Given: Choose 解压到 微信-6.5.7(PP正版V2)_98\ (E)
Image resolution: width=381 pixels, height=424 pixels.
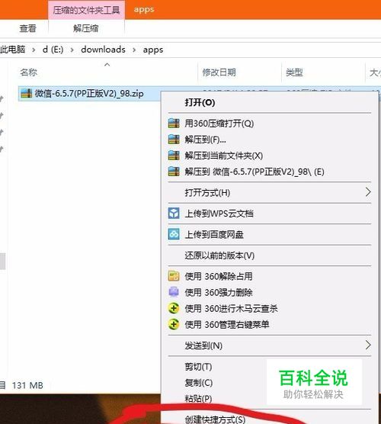Looking at the screenshot, I should 255,172.
